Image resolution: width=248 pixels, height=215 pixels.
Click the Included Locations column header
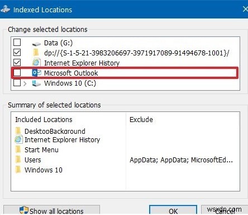pos(44,120)
